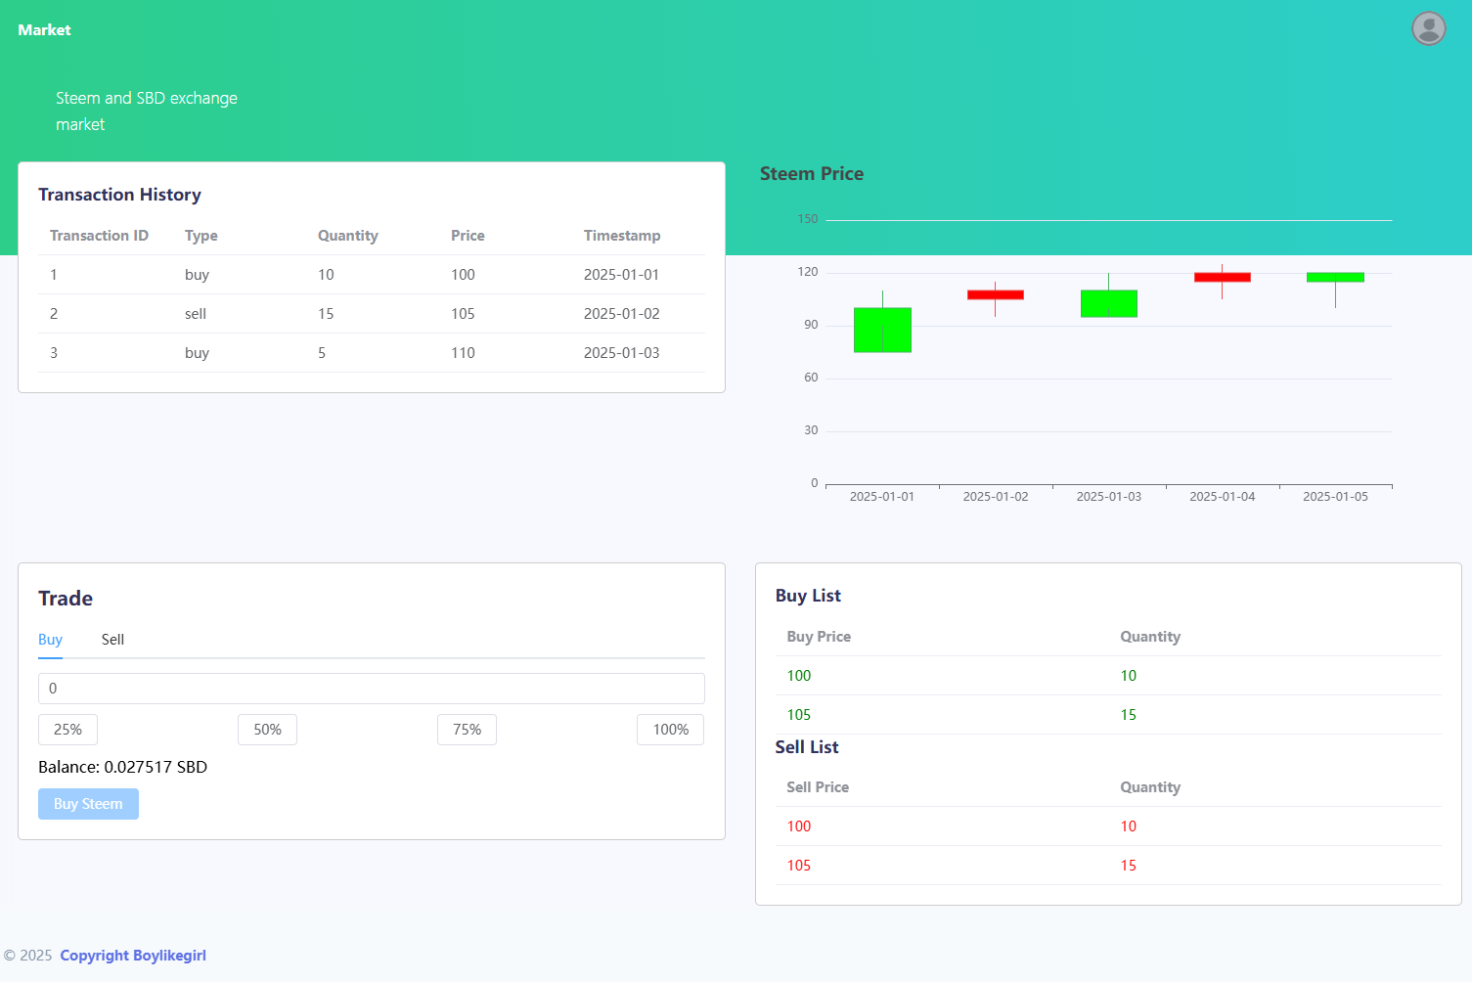Screen dimensions: 1472x982
Task: Click the Type column header
Action: (201, 236)
